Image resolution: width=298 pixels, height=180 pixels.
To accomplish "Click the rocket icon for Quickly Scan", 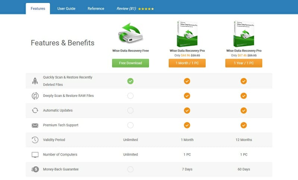I will [x=35, y=81].
